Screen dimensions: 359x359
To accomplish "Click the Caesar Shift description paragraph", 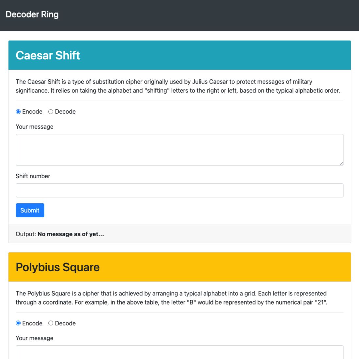I will 178,86.
